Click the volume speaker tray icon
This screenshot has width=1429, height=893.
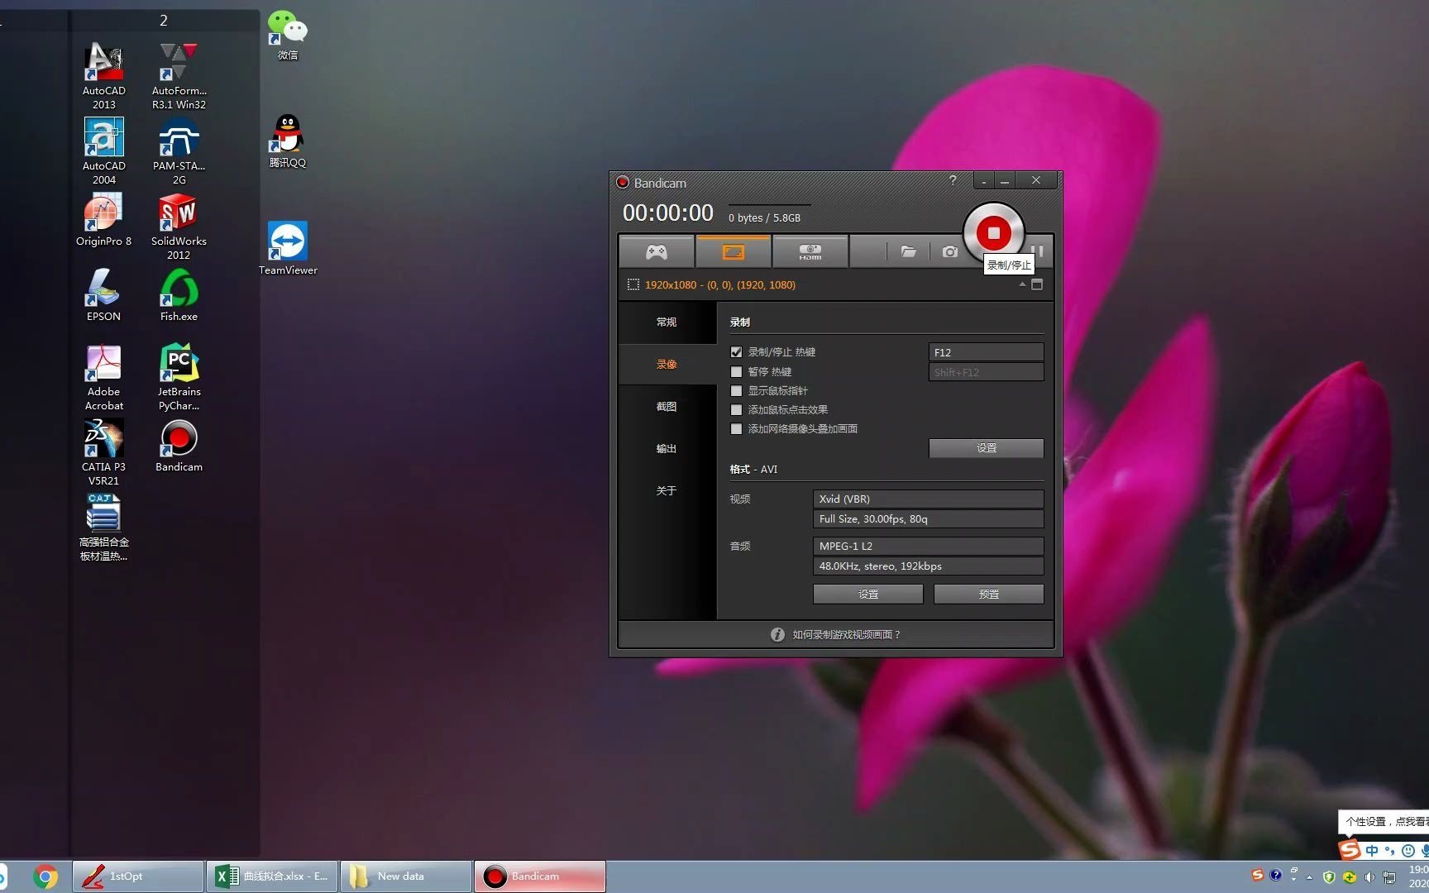click(x=1369, y=876)
